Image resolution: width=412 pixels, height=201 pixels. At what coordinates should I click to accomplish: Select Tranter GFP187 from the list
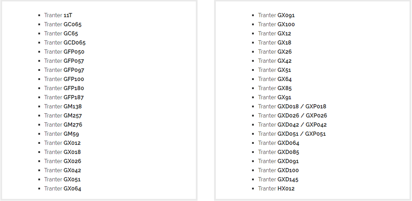(64, 97)
